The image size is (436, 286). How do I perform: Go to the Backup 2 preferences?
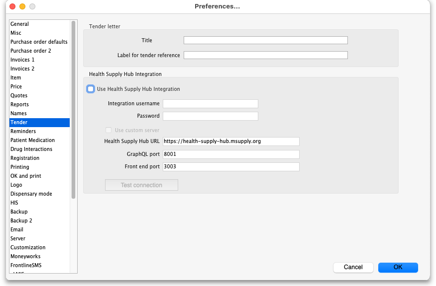pos(21,220)
